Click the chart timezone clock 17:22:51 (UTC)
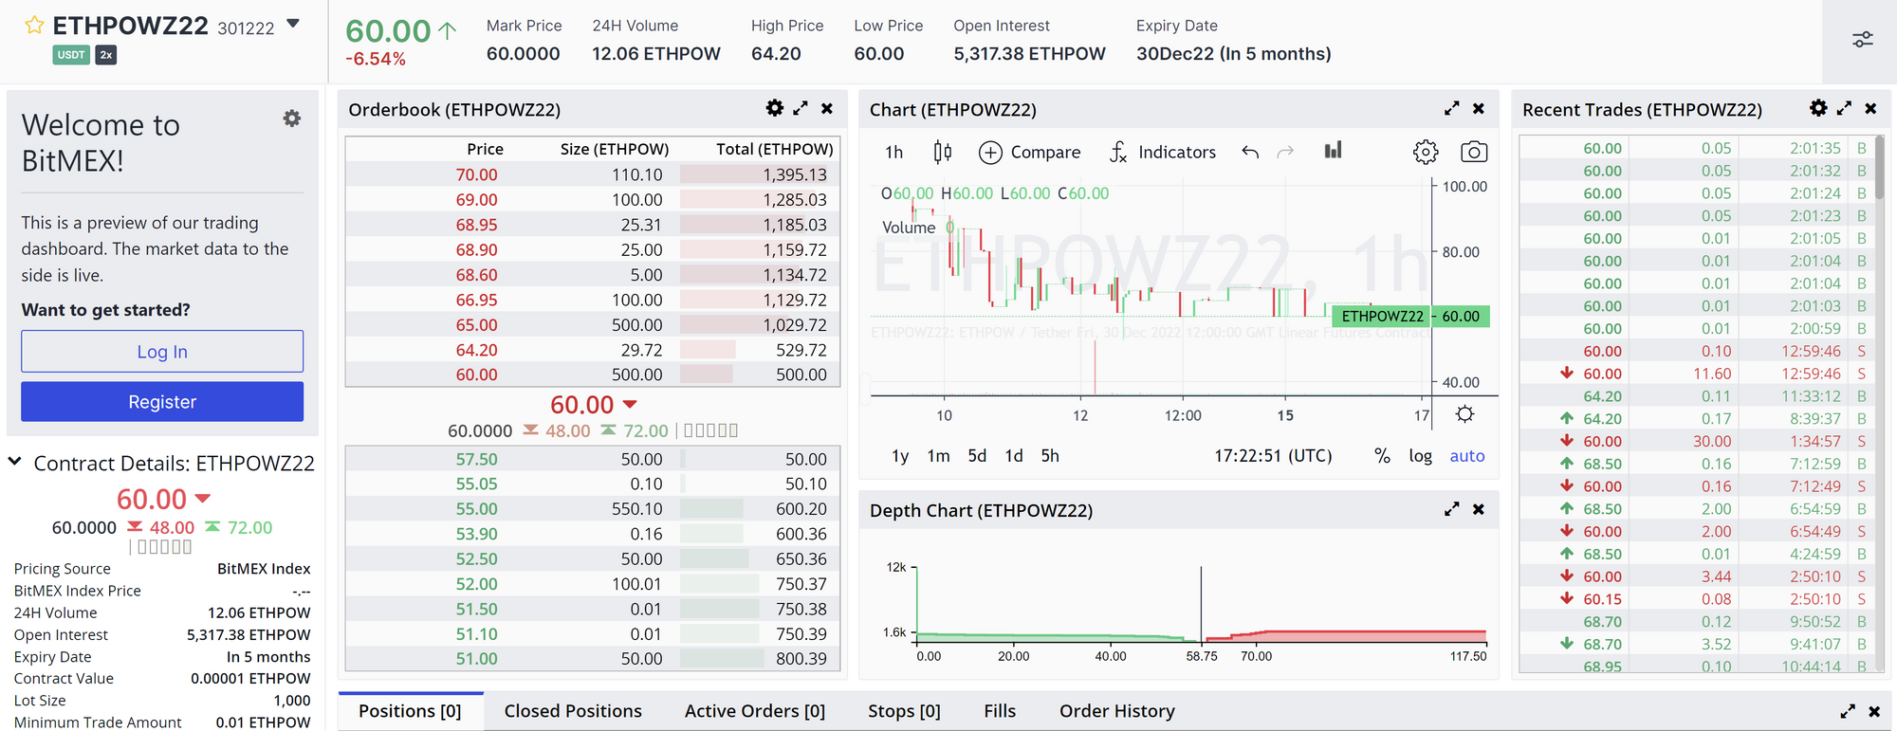This screenshot has width=1897, height=731. tap(1273, 456)
